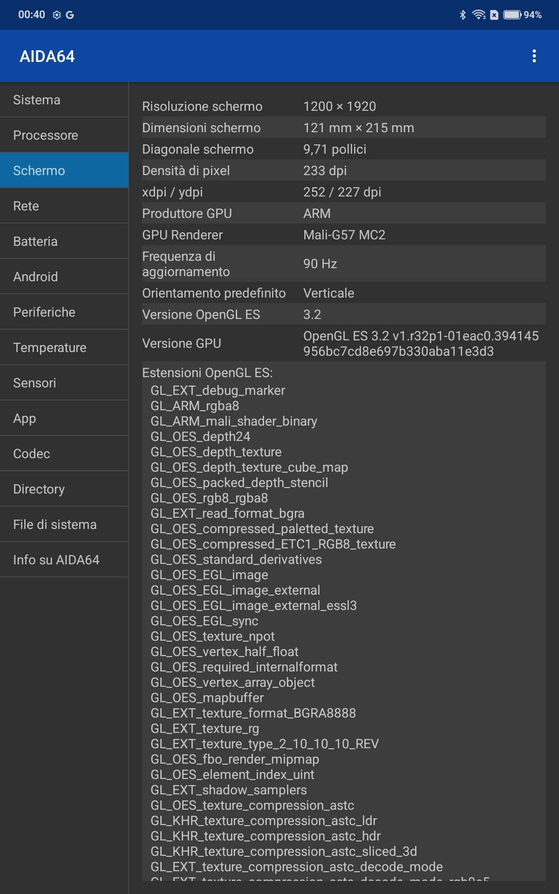
Task: Tap the battery indicator icon
Action: [x=512, y=15]
